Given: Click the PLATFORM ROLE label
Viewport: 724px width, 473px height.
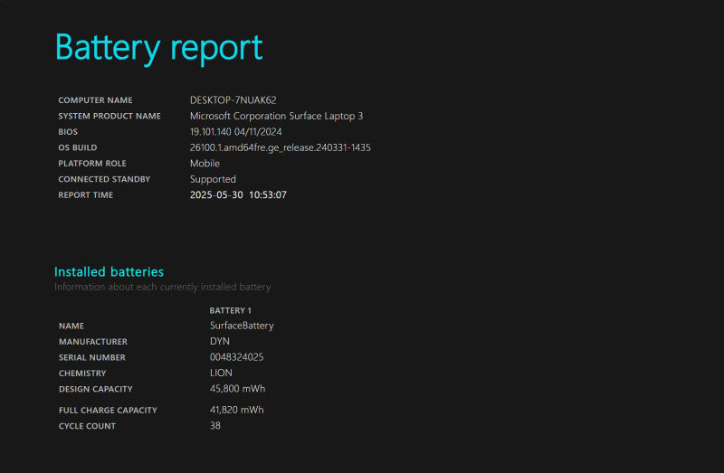Looking at the screenshot, I should [x=92, y=164].
